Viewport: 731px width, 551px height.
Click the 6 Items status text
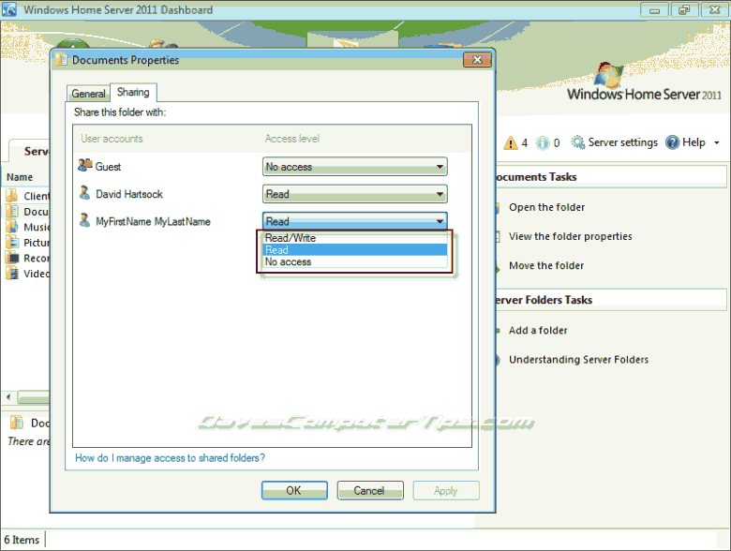22,540
